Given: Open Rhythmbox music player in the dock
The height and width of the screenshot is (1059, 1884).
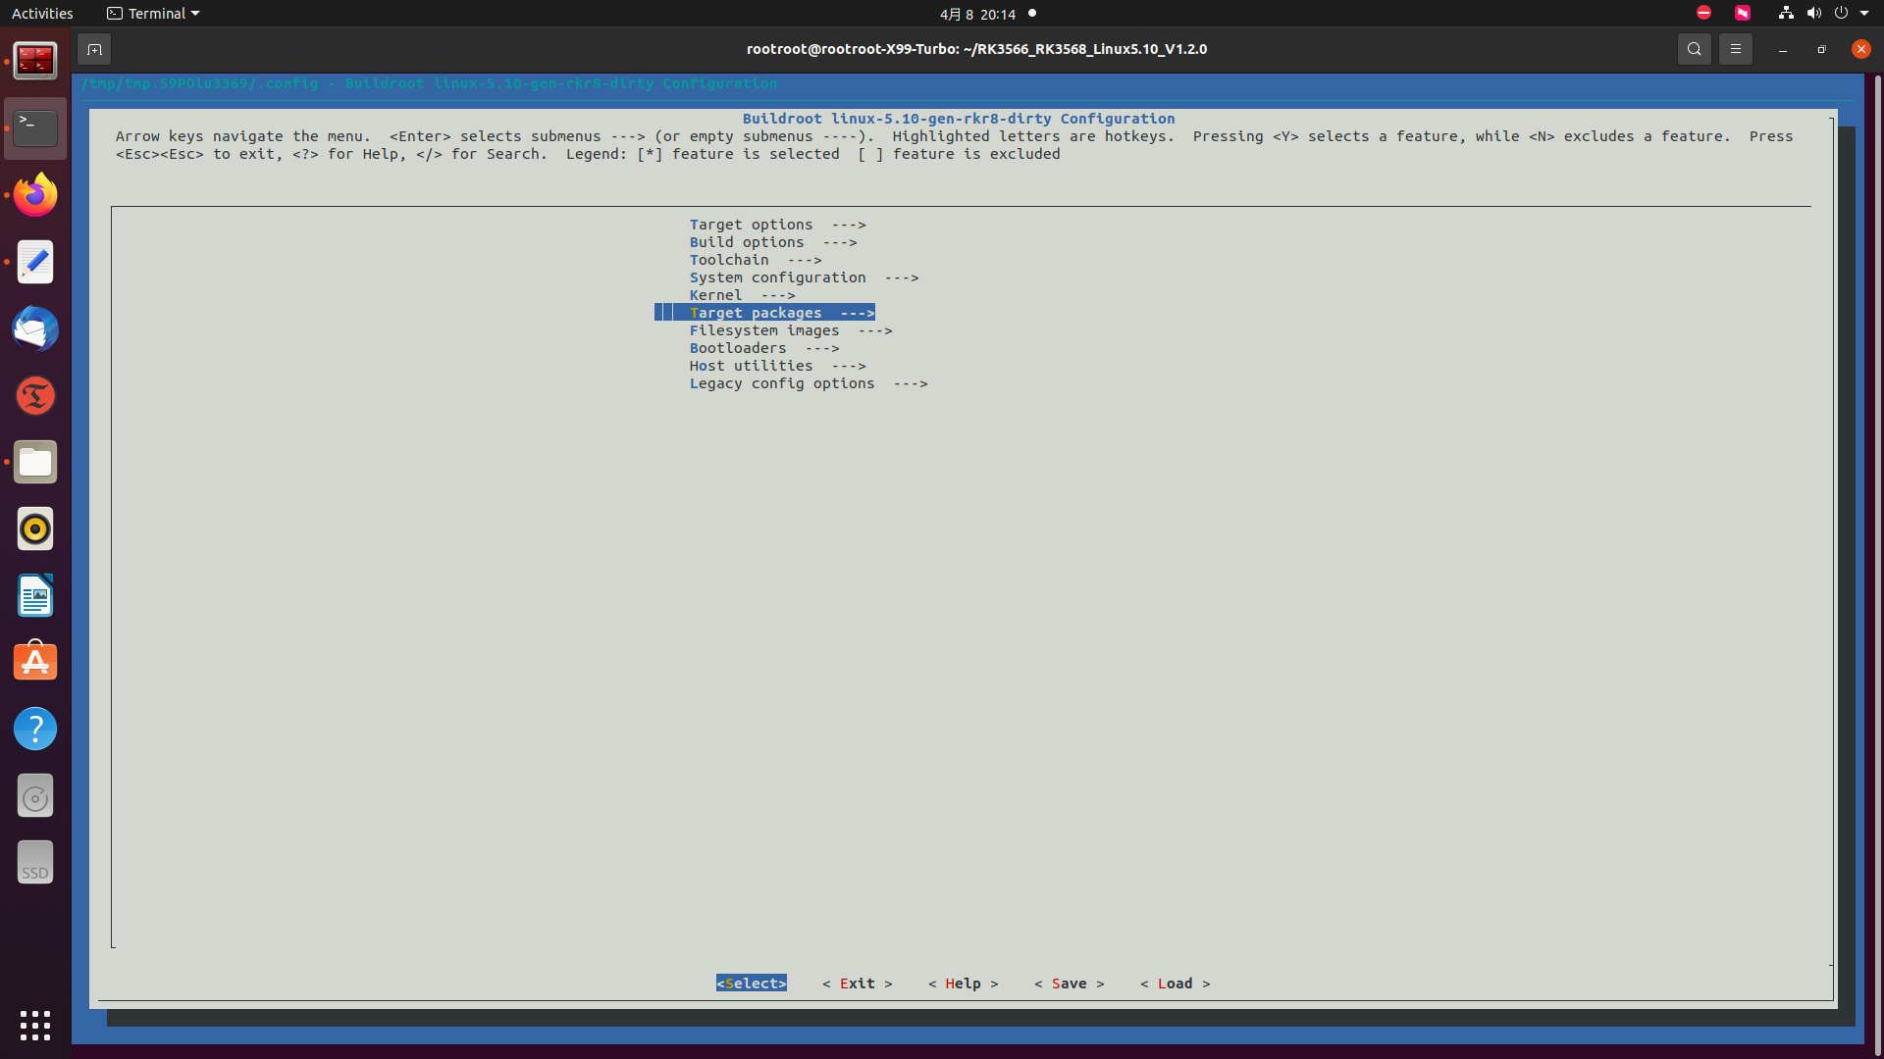Looking at the screenshot, I should click(35, 529).
